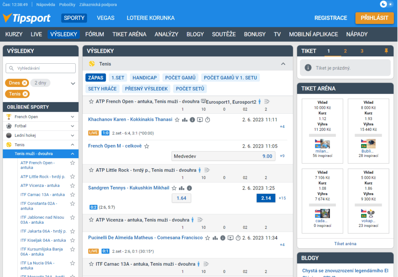Viewport: 398px width, 277px height.
Task: Favorite ITF Constanta 02A in sidebar
Action: [72, 204]
